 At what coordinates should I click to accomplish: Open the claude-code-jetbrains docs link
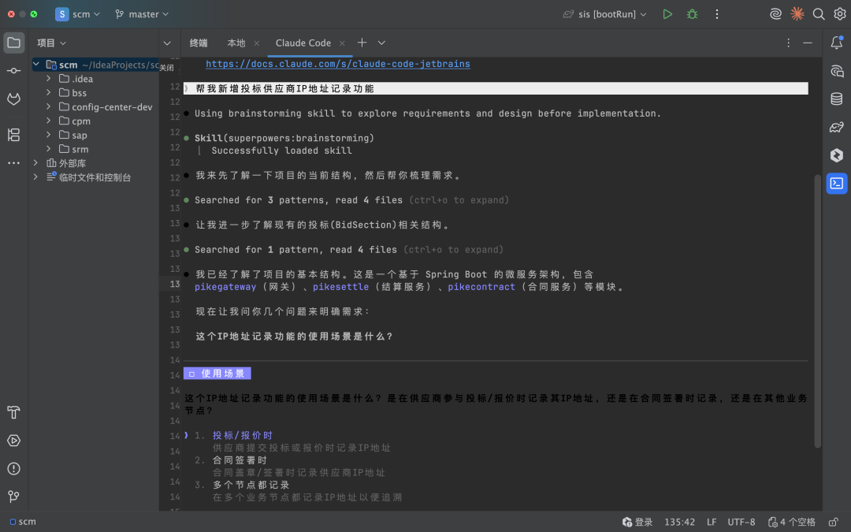point(337,64)
